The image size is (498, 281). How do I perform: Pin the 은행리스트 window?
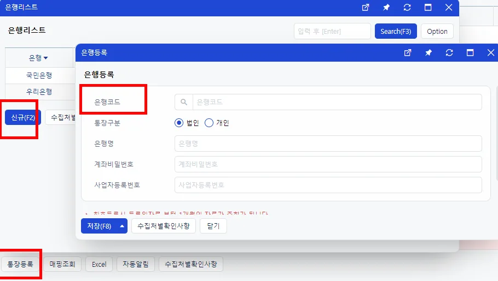click(386, 7)
